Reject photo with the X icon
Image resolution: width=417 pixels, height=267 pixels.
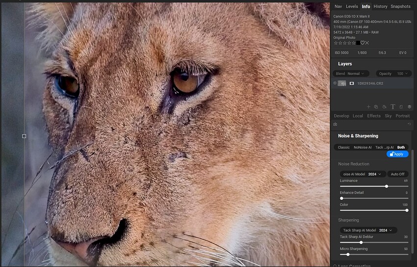[x=367, y=43]
